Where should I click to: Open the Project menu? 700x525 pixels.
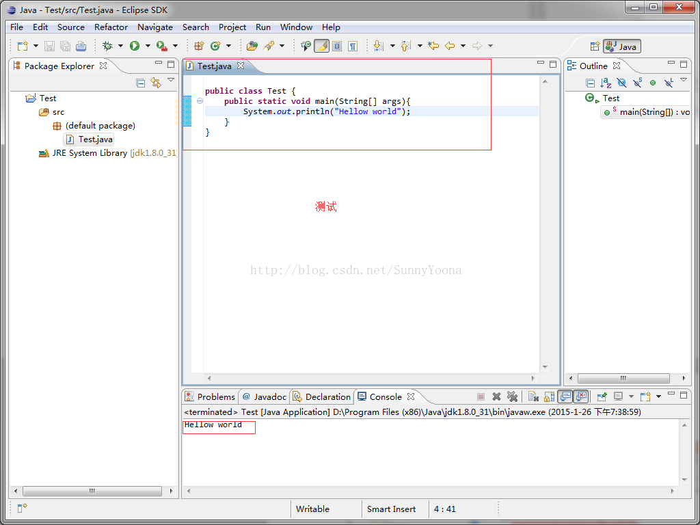(x=232, y=27)
